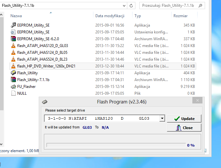Image resolution: width=221 pixels, height=168 pixels.
Task: Click the VLC cone icon of flash_HP_DVD_Writer_1260x_DH21
Action: pos(13,66)
